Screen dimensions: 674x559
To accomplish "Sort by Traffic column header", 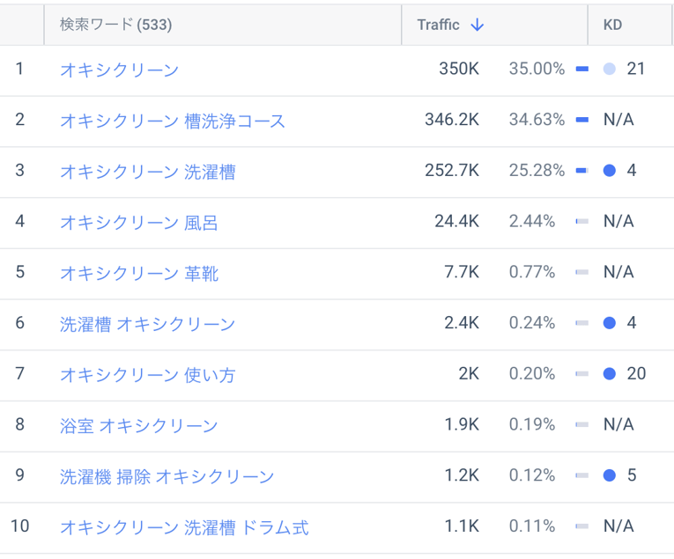I will coord(439,25).
